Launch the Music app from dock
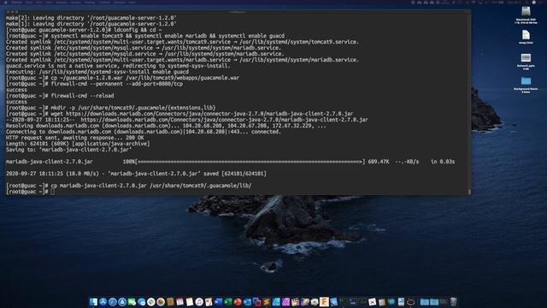The width and height of the screenshot is (547, 308). 199,302
